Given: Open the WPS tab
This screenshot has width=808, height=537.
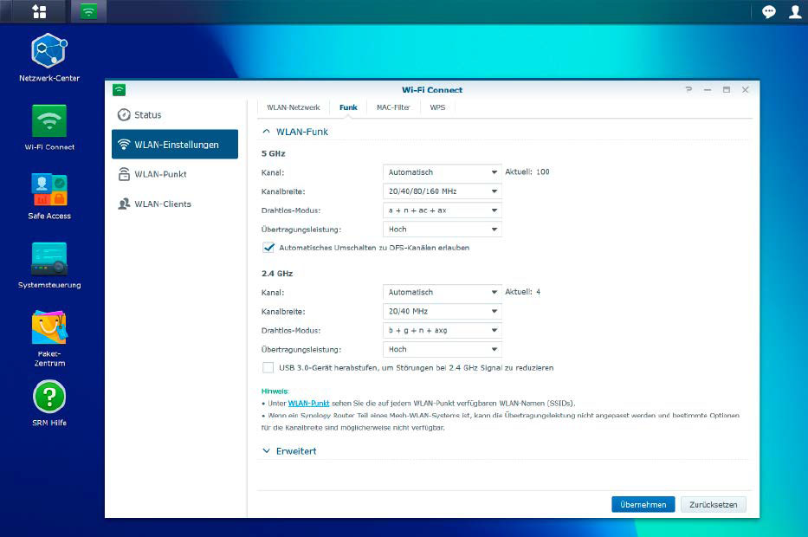Looking at the screenshot, I should [x=438, y=107].
